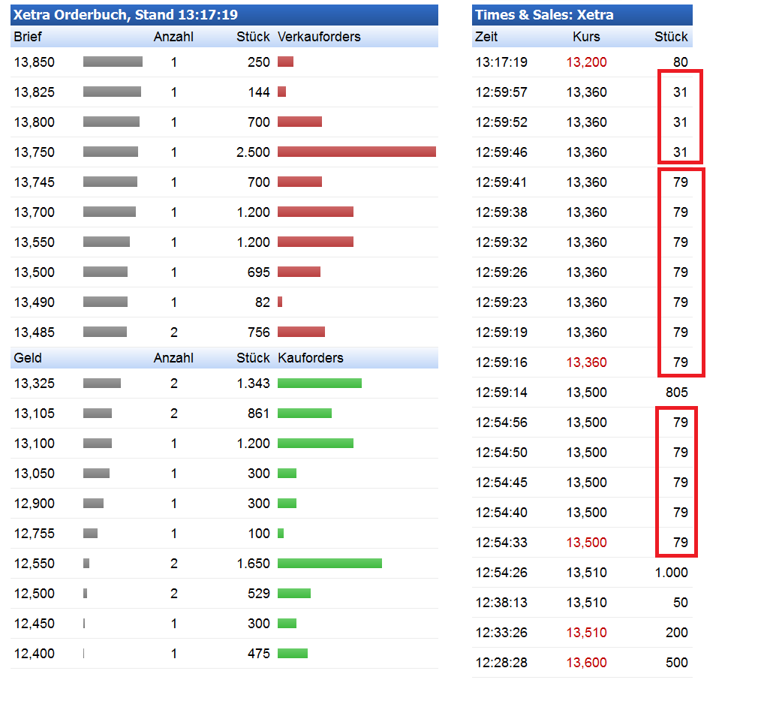Select ask price 13,800
Screen dimensions: 758x725
[x=35, y=122]
